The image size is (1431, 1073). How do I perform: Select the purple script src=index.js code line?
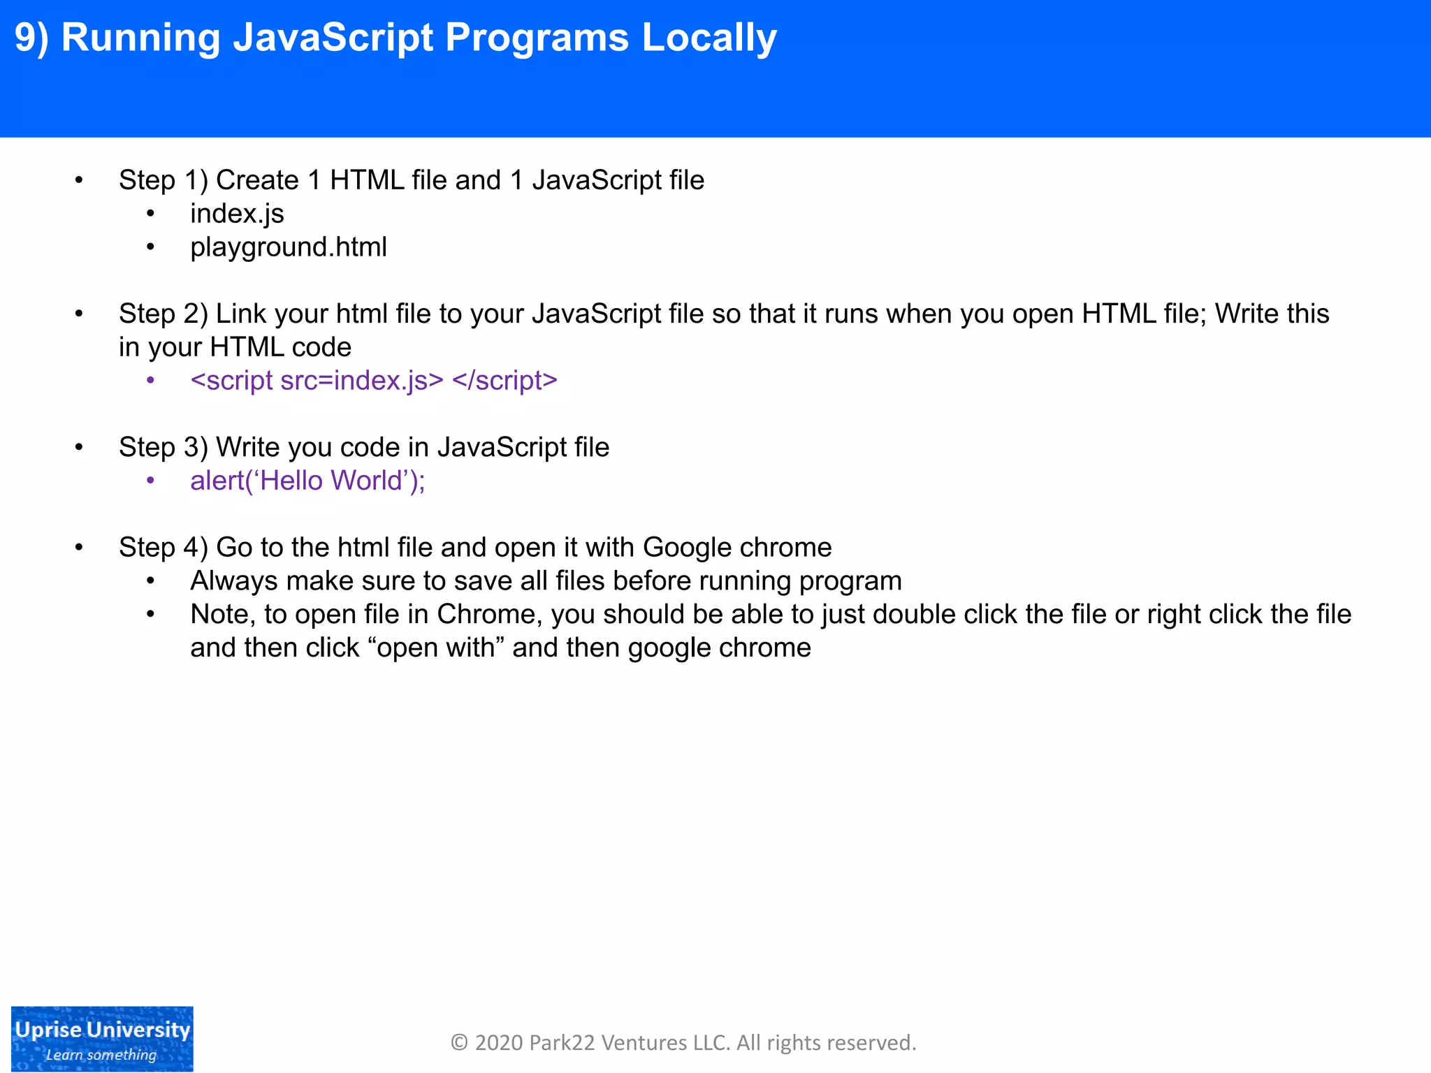pos(374,381)
